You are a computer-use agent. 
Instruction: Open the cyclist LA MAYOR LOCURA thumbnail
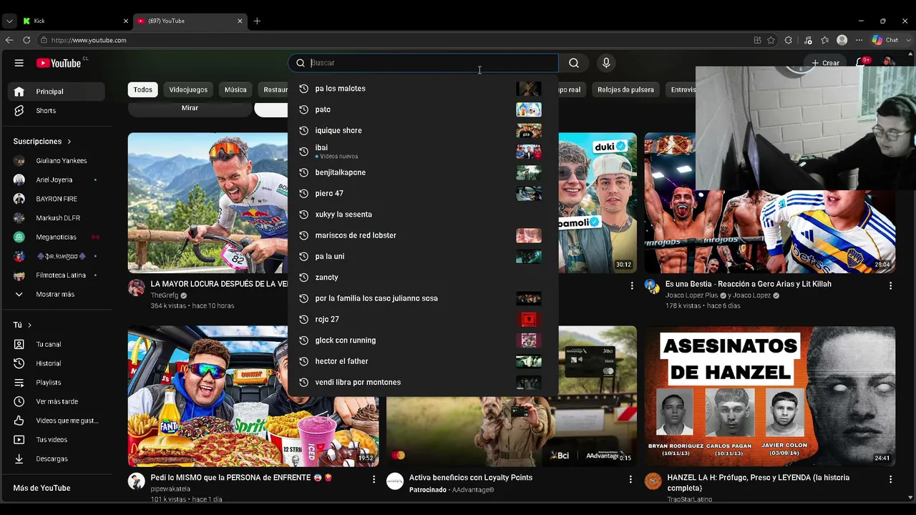(x=208, y=203)
